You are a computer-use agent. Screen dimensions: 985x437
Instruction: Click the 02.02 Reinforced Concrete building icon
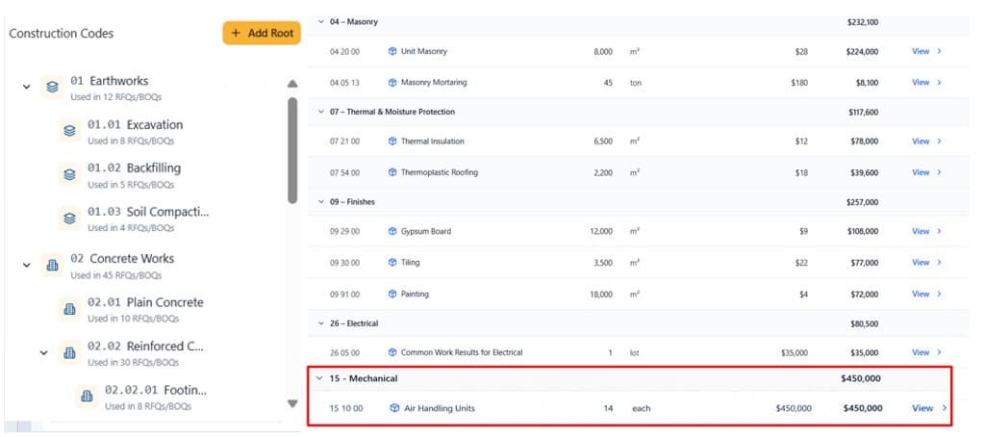[69, 352]
